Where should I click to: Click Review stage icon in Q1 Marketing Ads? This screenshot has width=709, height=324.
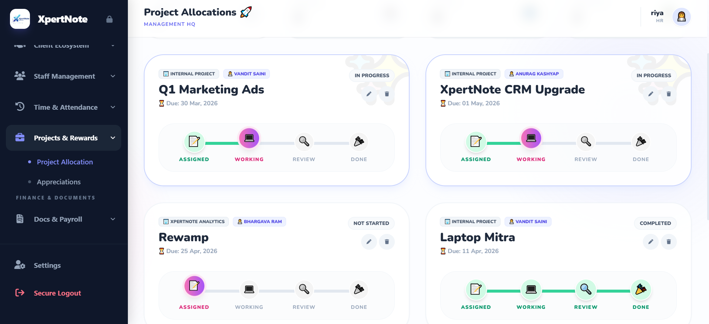click(304, 141)
